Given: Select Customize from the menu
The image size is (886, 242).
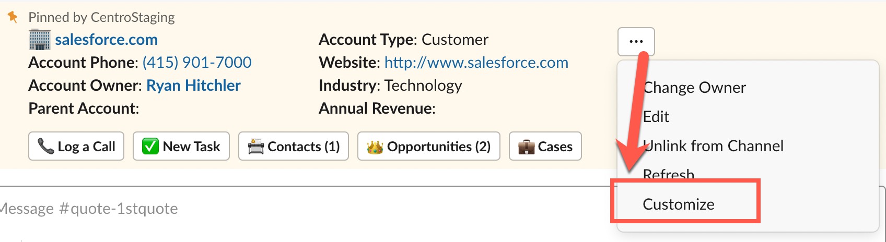Looking at the screenshot, I should click(x=678, y=204).
